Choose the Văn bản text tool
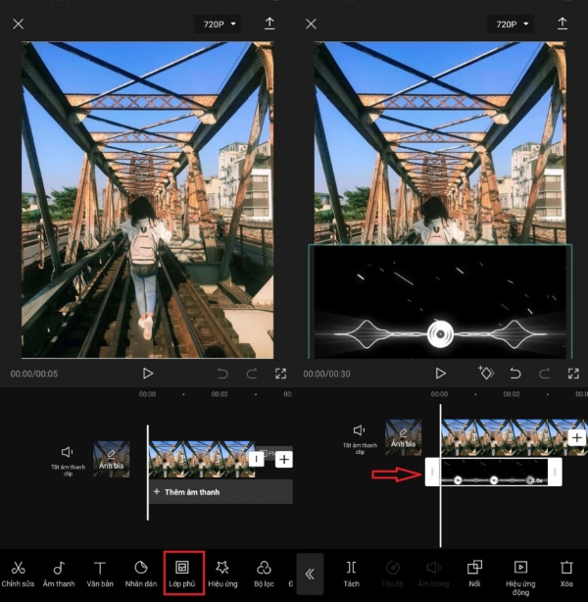The image size is (588, 602). tap(100, 573)
